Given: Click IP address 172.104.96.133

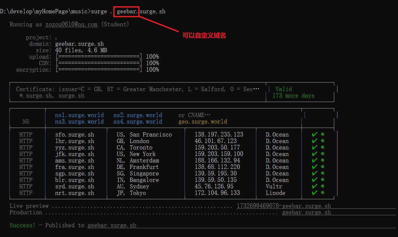Looking at the screenshot, I should point(217,193).
